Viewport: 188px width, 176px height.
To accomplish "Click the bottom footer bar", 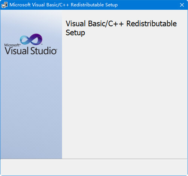I will [x=94, y=167].
